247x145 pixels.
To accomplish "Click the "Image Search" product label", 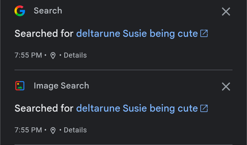I will click(61, 86).
